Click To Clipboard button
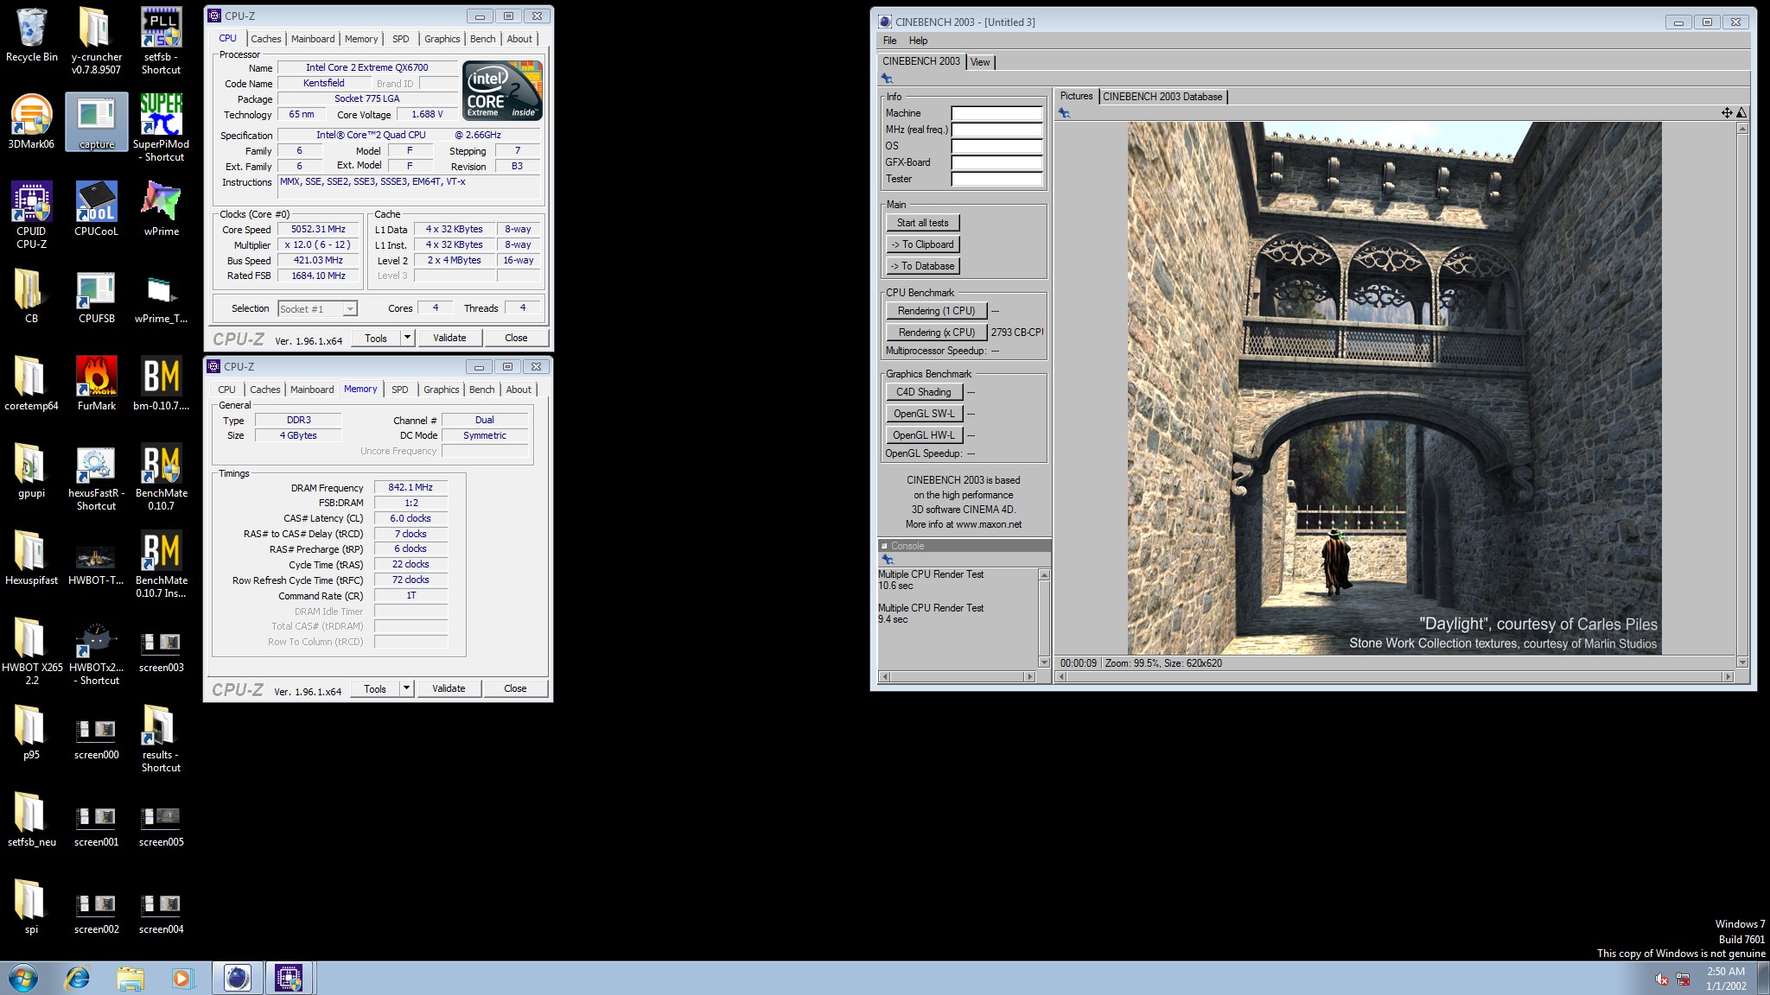Viewport: 1770px width, 995px height. pos(922,244)
